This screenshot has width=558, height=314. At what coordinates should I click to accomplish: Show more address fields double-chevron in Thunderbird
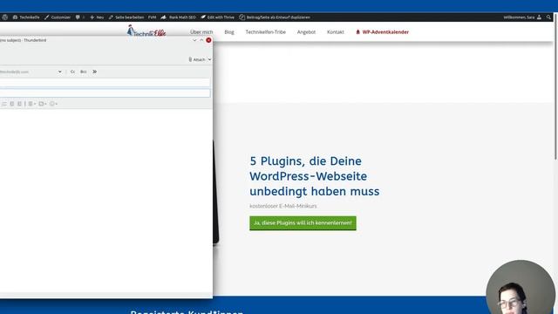pos(95,72)
